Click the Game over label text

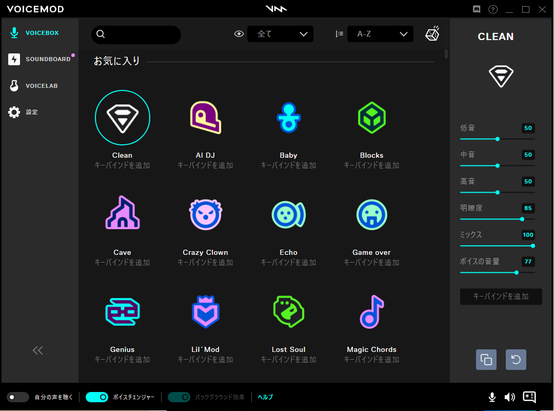click(x=372, y=252)
